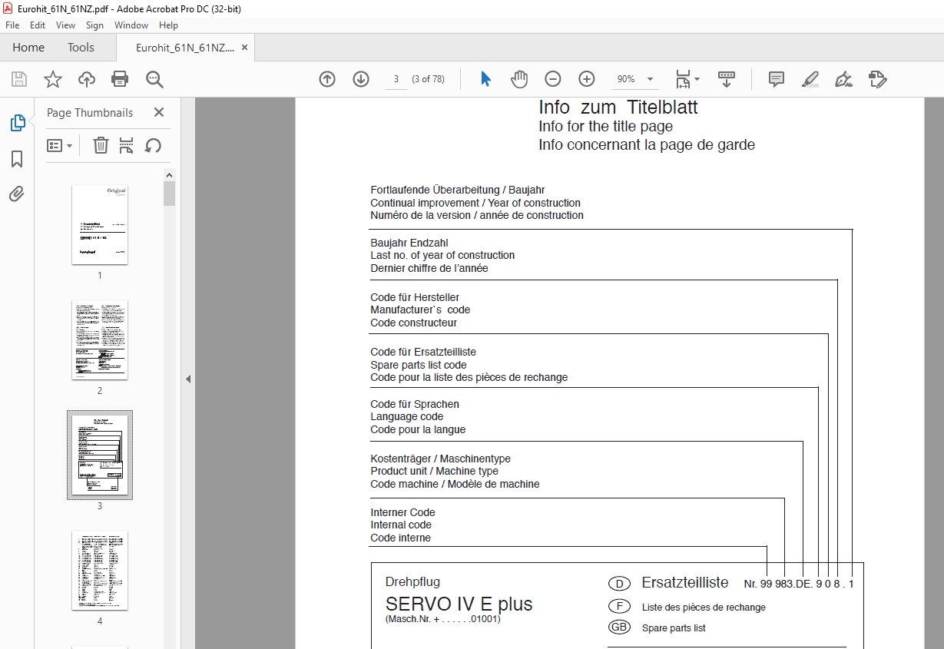Open the View menu

point(66,25)
